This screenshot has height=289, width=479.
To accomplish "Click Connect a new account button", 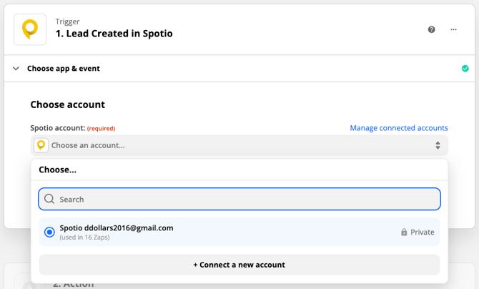I will coord(239,265).
